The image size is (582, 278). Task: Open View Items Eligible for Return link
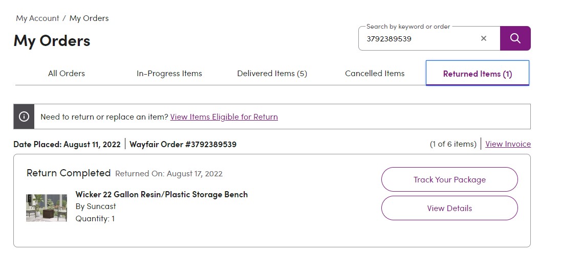coord(224,117)
